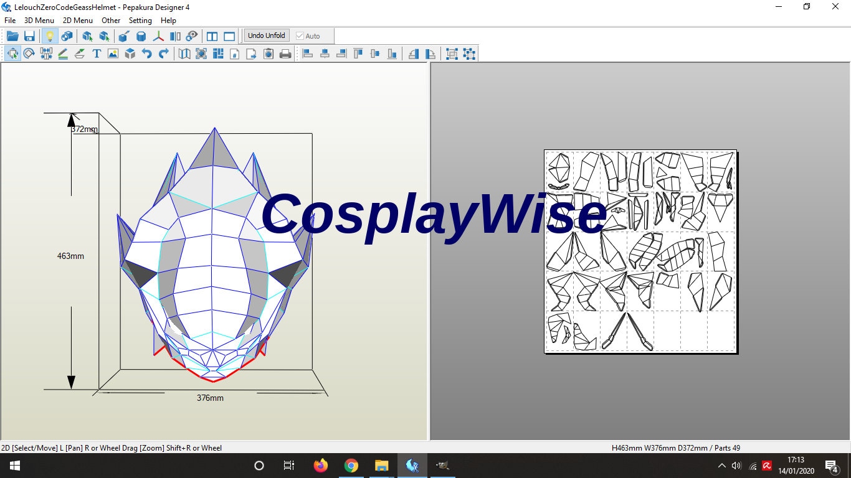Screen dimensions: 851x478
Task: Click the first cube-with-cursor select icon
Action: click(87, 35)
